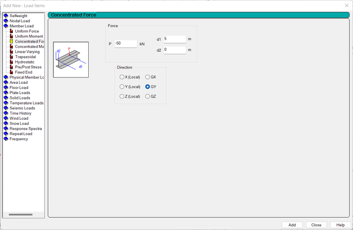Viewport: 353px width, 230px height.
Task: Click the Response Spectra book icon
Action: click(6, 128)
